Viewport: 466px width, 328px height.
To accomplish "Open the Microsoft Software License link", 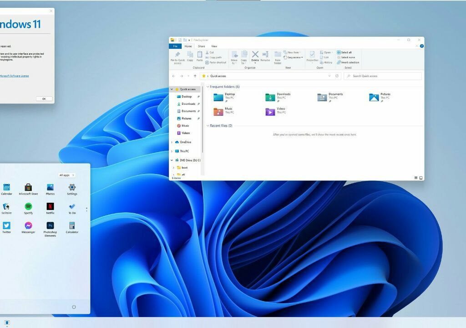I will click(14, 76).
